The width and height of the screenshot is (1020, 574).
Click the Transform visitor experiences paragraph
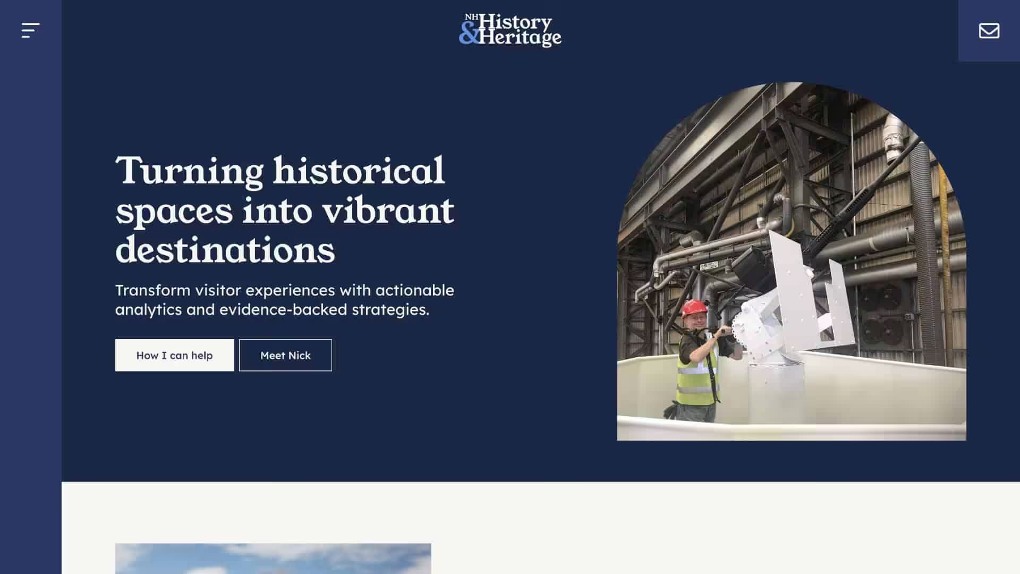(x=284, y=300)
